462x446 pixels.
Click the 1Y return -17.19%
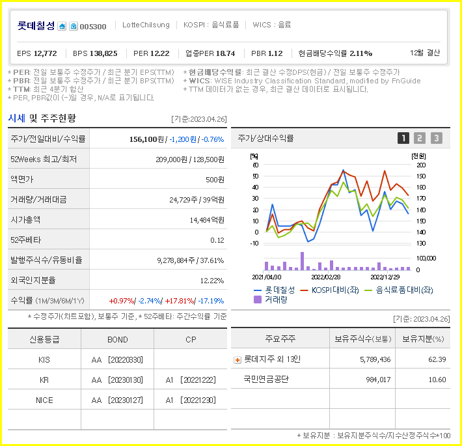[x=211, y=301]
